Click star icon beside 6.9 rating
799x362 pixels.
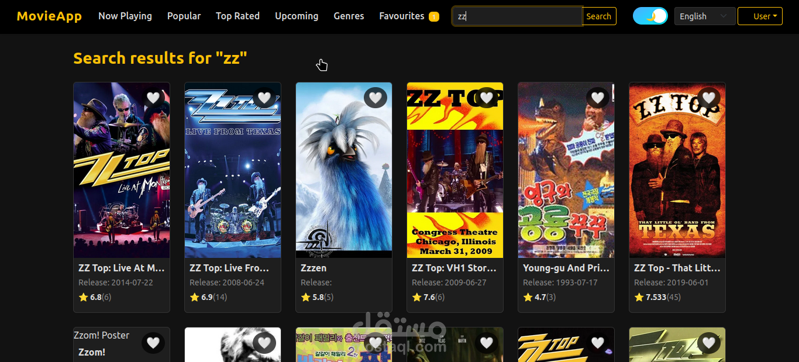click(194, 297)
